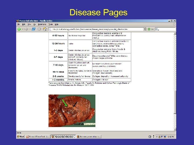
Task: Switch to Microsoft PowerPoint taskbar button
Action: pos(38,137)
